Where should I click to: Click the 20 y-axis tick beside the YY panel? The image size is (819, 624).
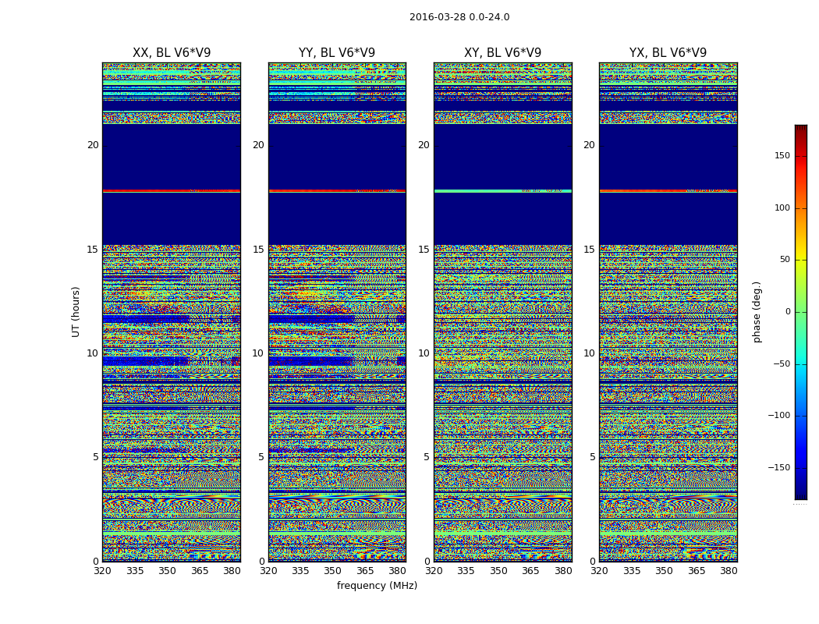(258, 145)
